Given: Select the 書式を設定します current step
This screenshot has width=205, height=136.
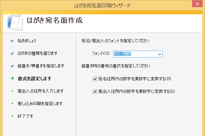Looking at the screenshot, I should (x=35, y=79).
